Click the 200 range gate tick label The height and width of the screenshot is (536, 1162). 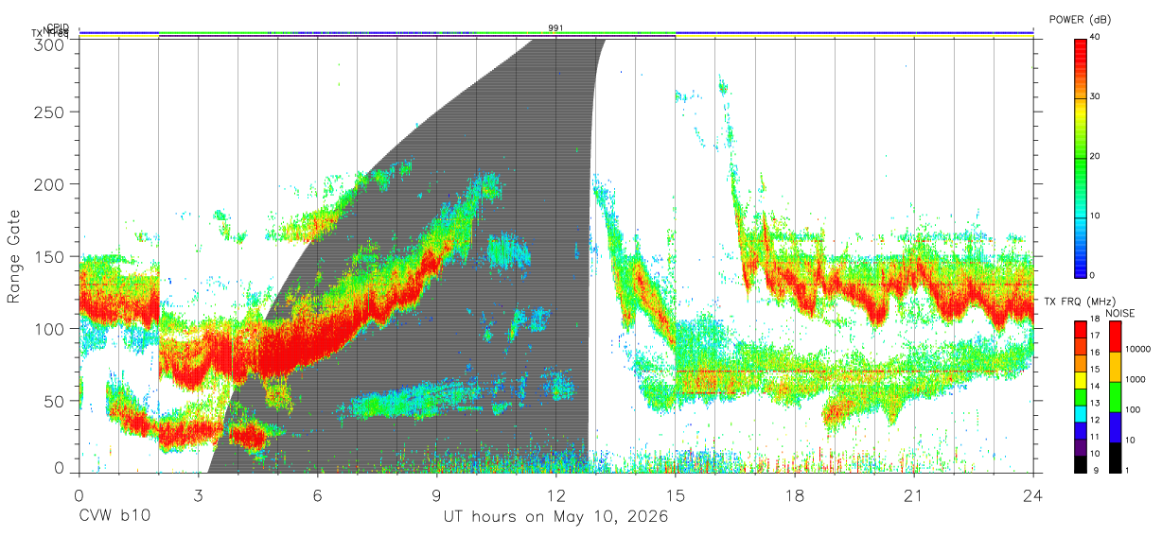click(51, 183)
